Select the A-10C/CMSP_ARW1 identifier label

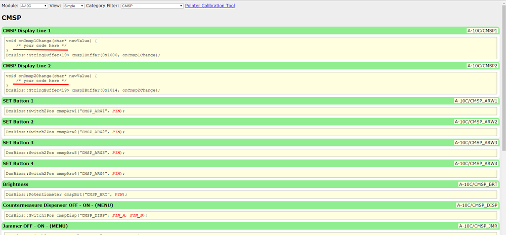click(476, 101)
